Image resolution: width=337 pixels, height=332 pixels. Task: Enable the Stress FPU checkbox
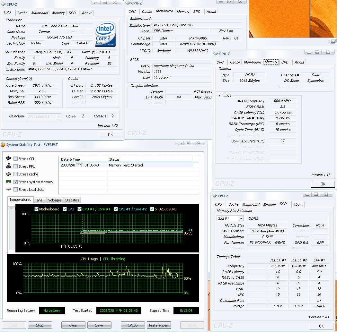pos(15,166)
